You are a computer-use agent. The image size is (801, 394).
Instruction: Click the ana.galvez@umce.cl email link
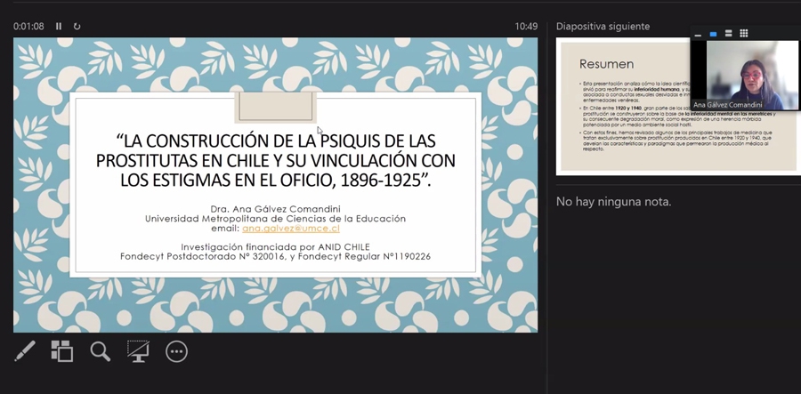click(x=290, y=229)
